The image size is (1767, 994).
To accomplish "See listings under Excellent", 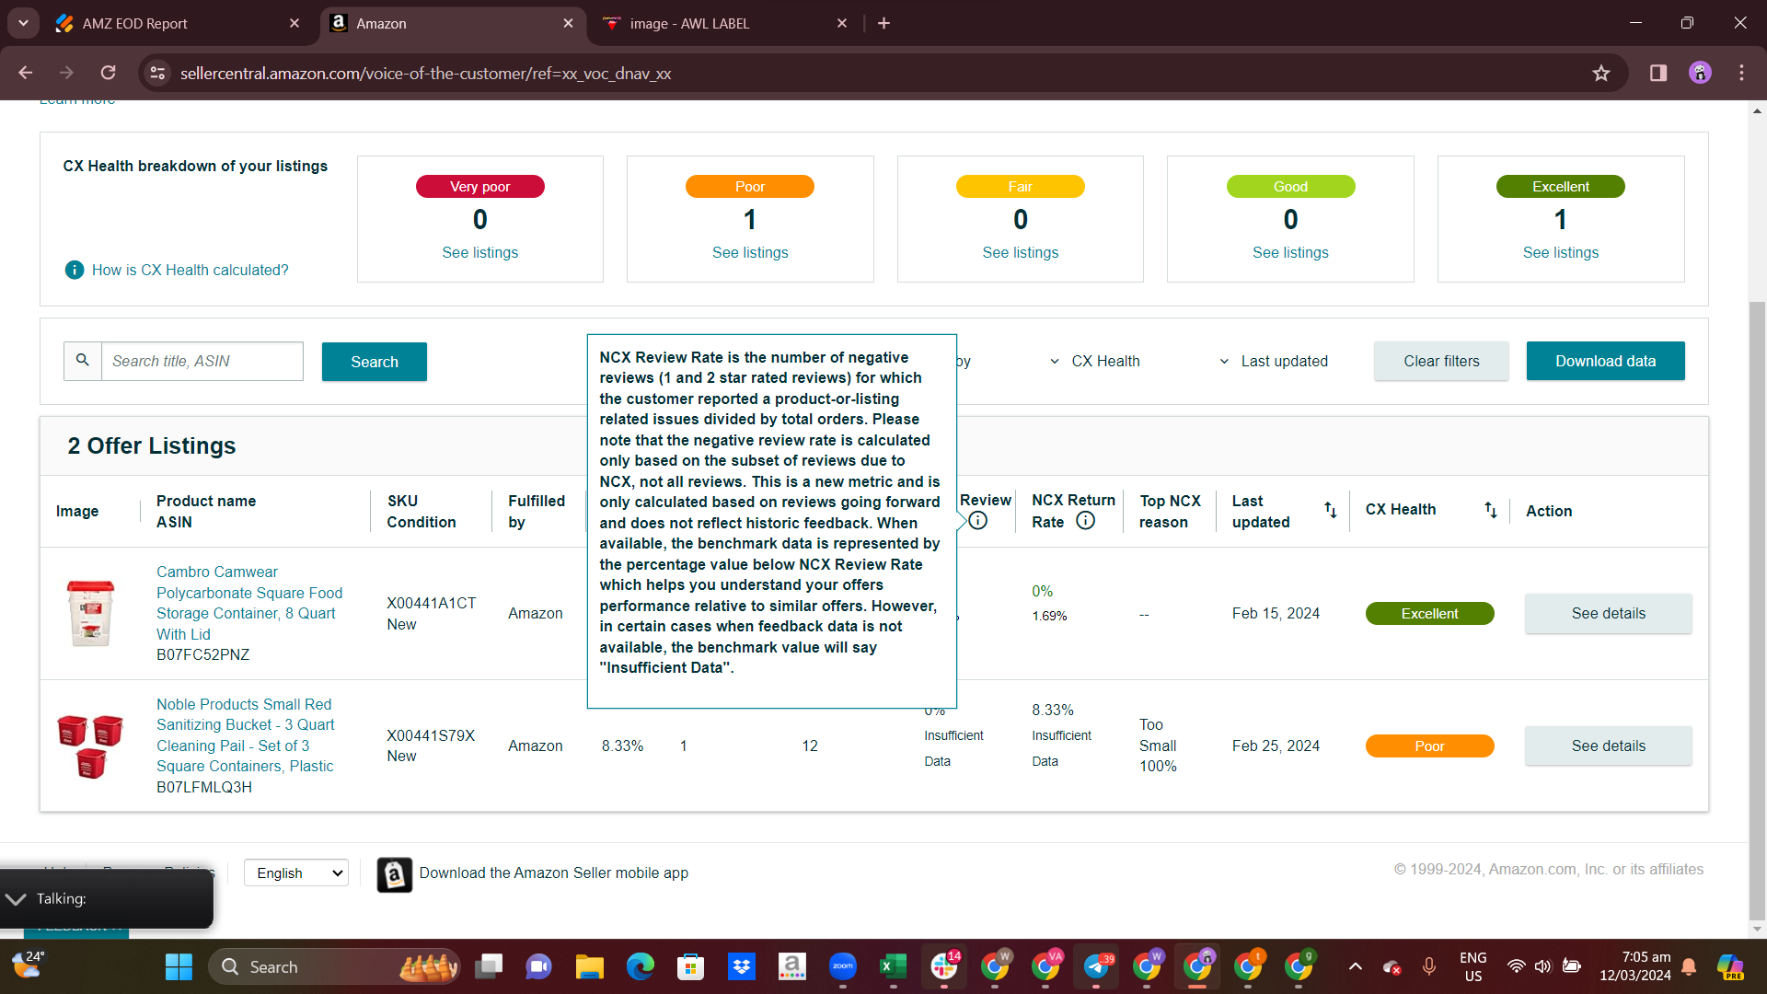I will pyautogui.click(x=1561, y=252).
